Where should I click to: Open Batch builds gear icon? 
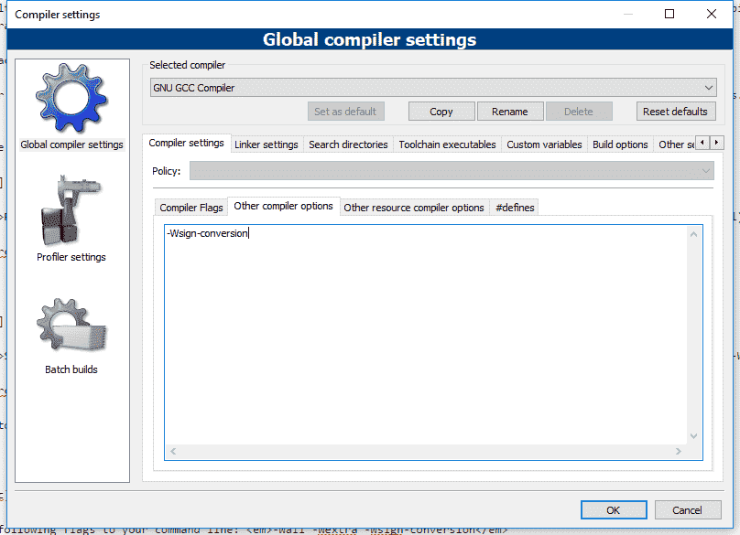point(71,326)
